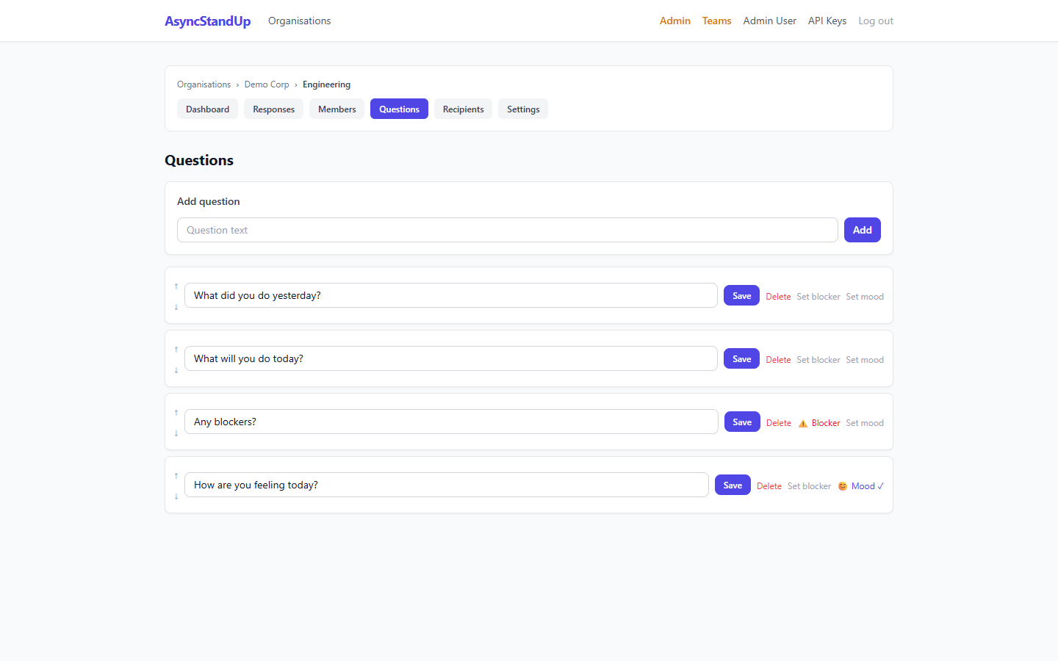The height and width of the screenshot is (661, 1058).
Task: Open Teams in the top navigation
Action: coord(716,21)
